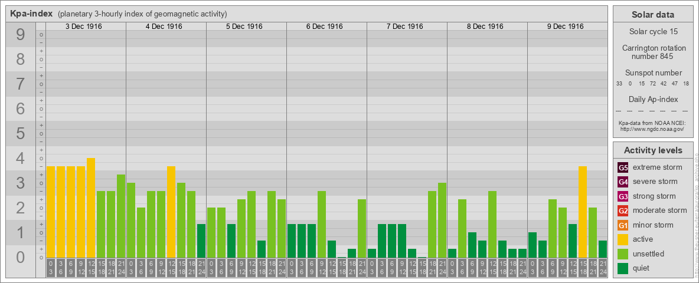Click the 'Kpa-index' chart title
699x283 pixels.
pos(32,14)
